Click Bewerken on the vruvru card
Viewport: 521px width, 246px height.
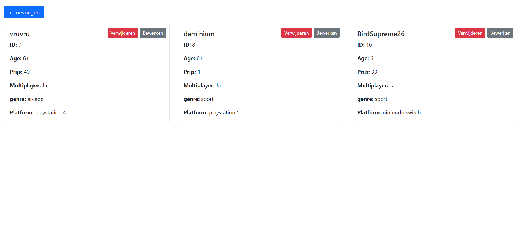(153, 33)
